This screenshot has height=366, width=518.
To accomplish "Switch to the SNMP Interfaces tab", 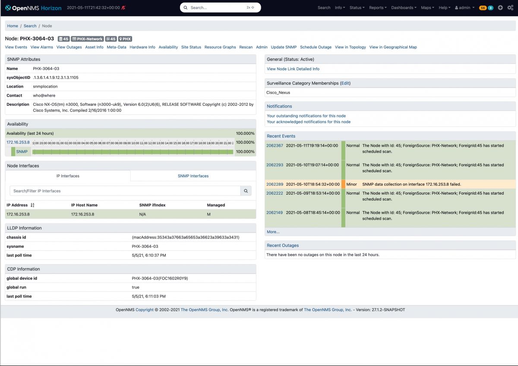I will pyautogui.click(x=193, y=176).
